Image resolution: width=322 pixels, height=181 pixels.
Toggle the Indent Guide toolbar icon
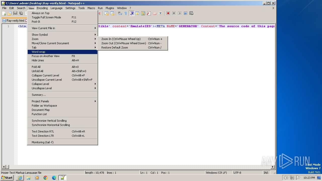tap(132, 13)
